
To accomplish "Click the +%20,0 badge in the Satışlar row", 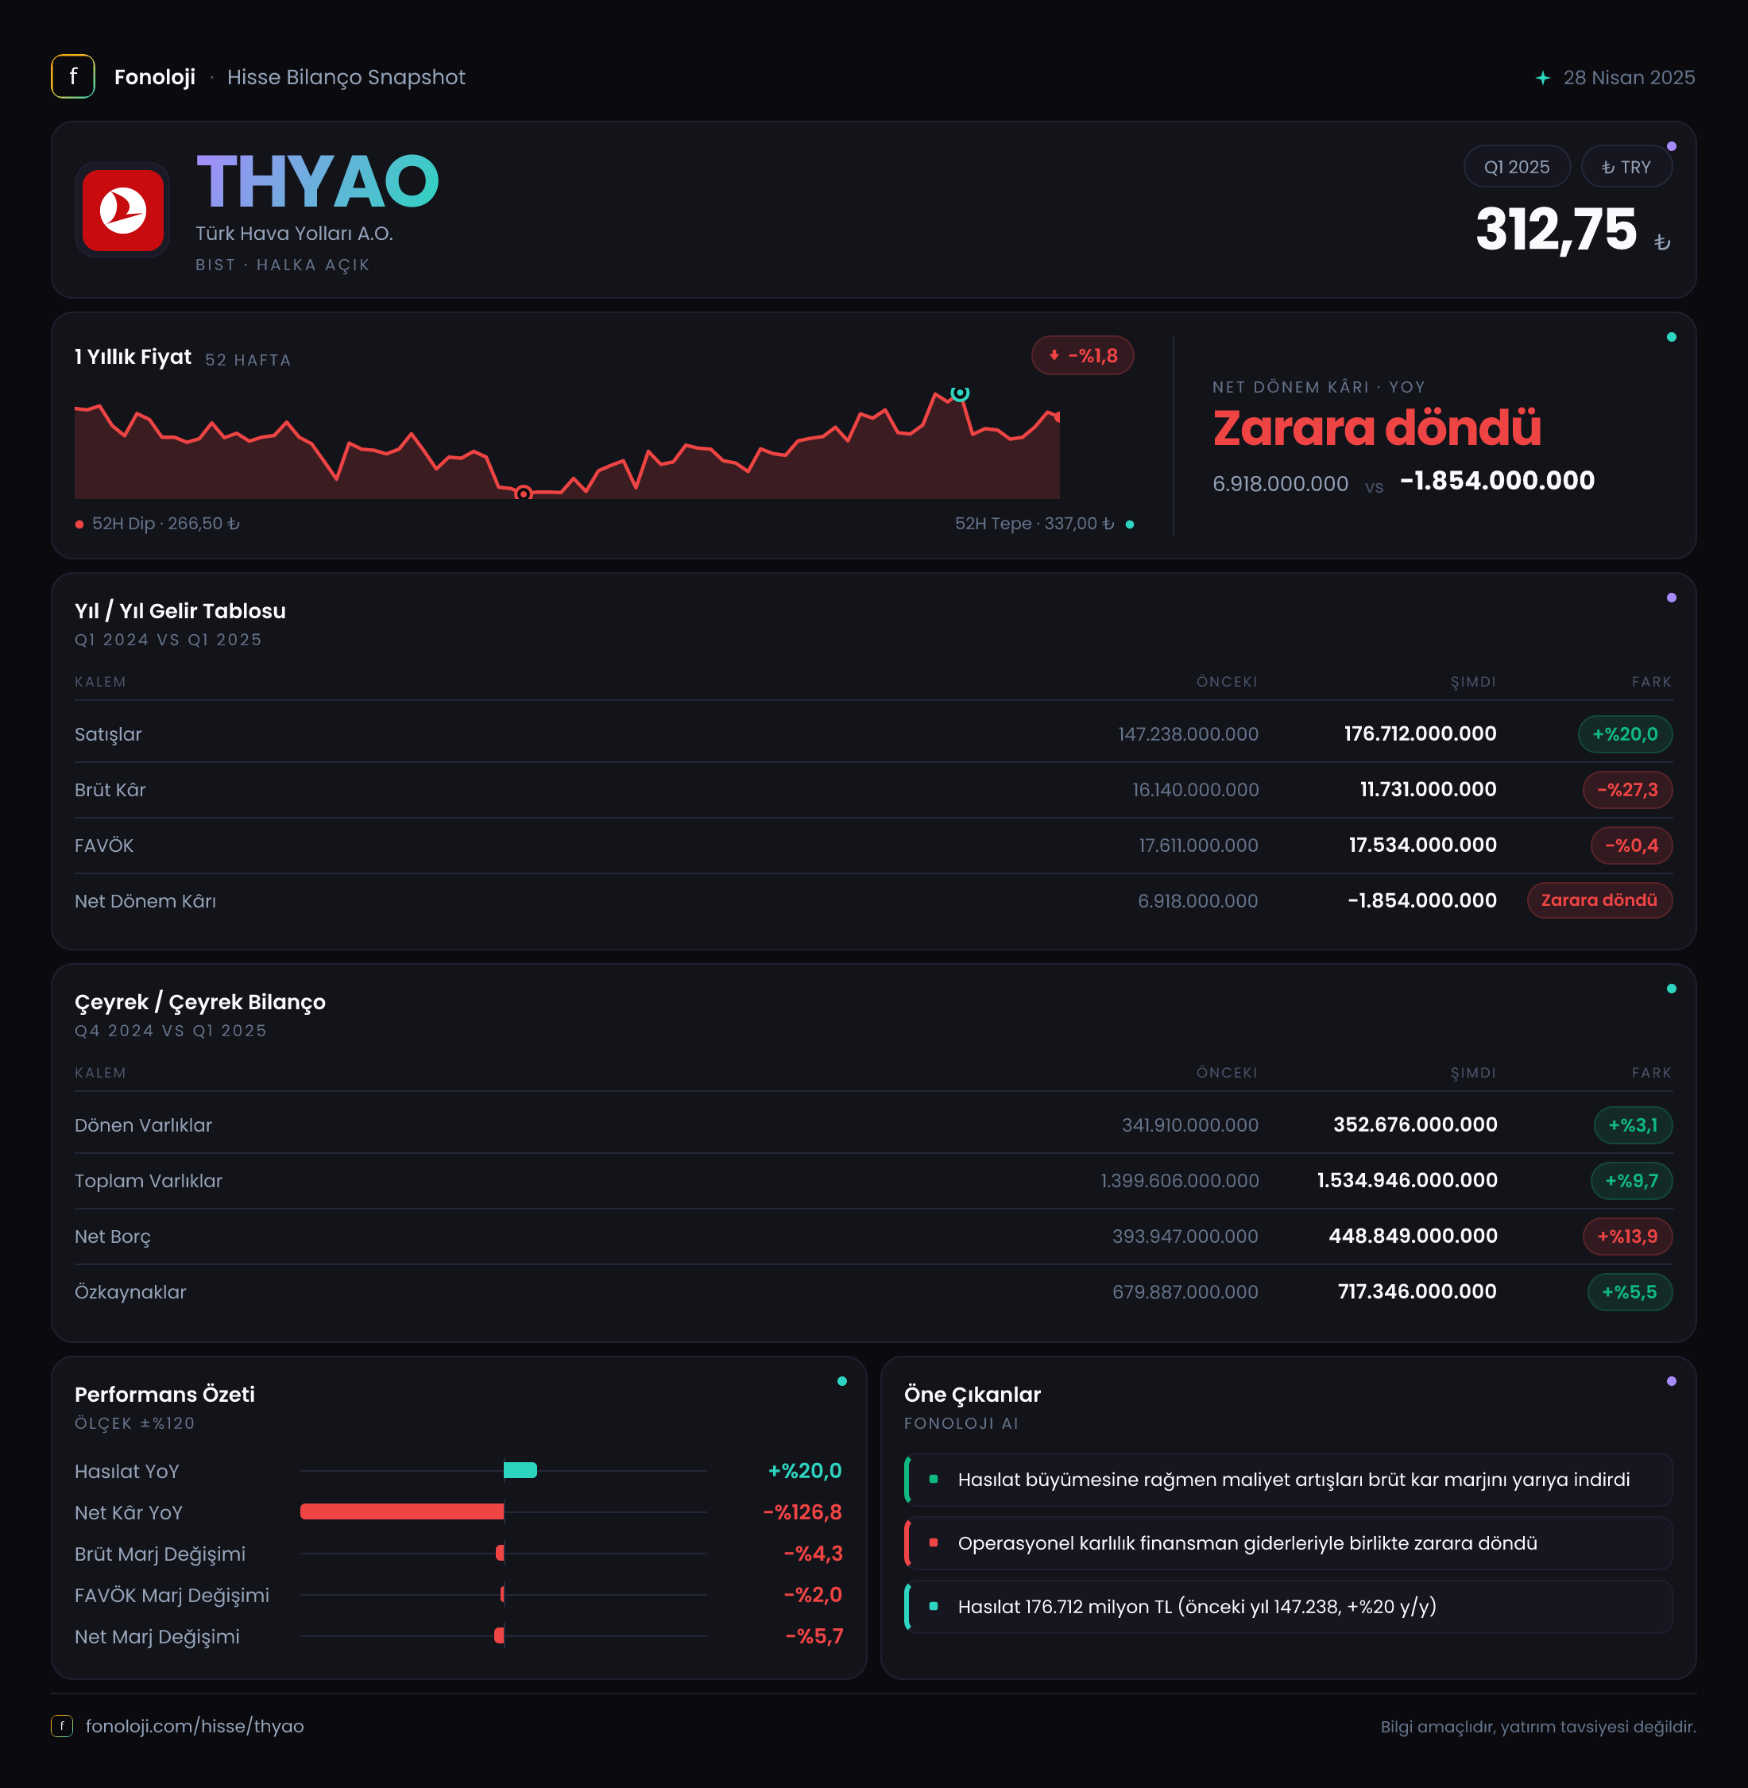I will pyautogui.click(x=1624, y=733).
